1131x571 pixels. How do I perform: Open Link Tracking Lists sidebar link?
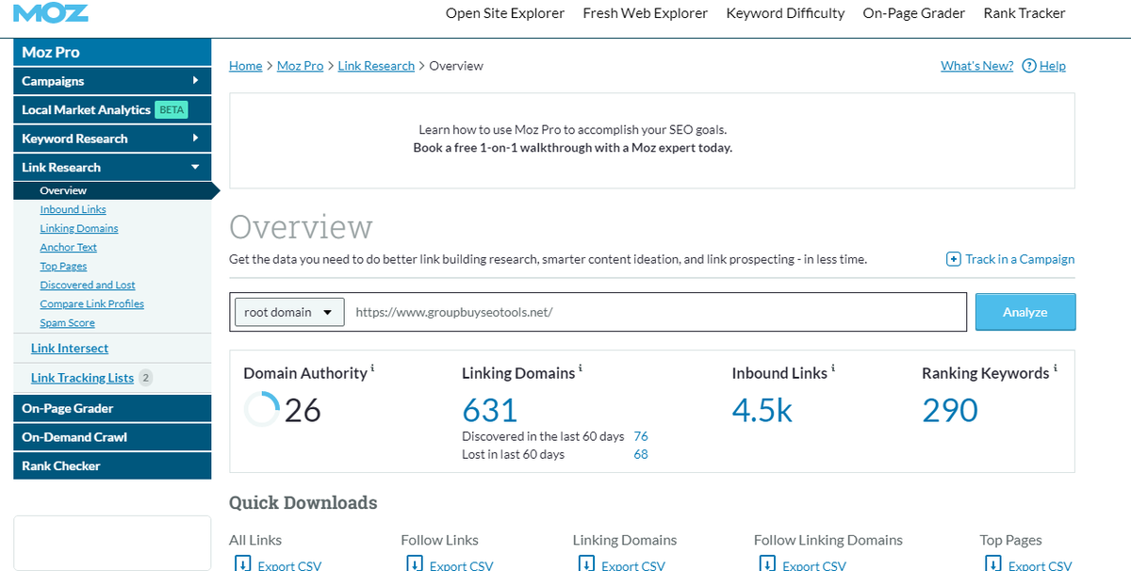pos(82,378)
